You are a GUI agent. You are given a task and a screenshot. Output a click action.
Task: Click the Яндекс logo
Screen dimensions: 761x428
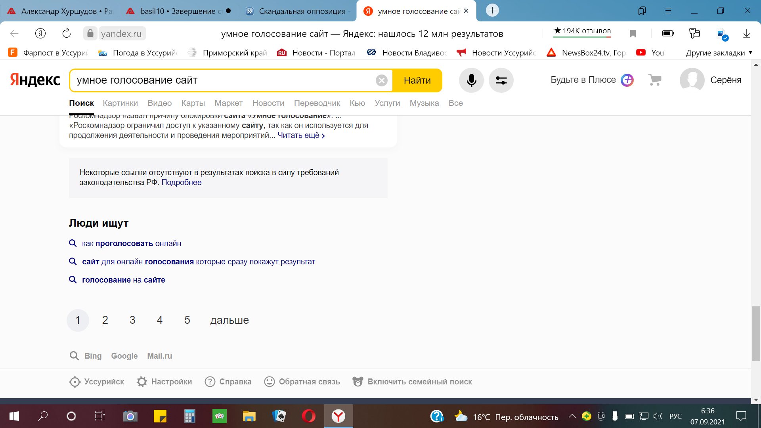[x=35, y=80]
